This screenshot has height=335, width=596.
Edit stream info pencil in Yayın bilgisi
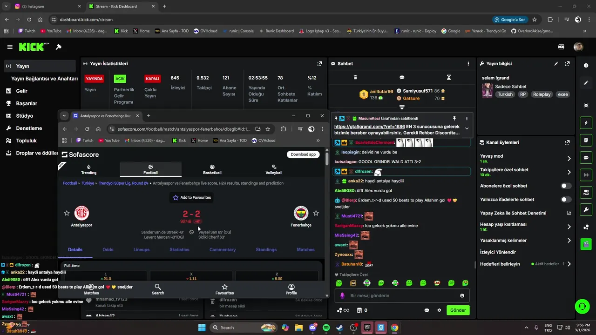(x=556, y=64)
